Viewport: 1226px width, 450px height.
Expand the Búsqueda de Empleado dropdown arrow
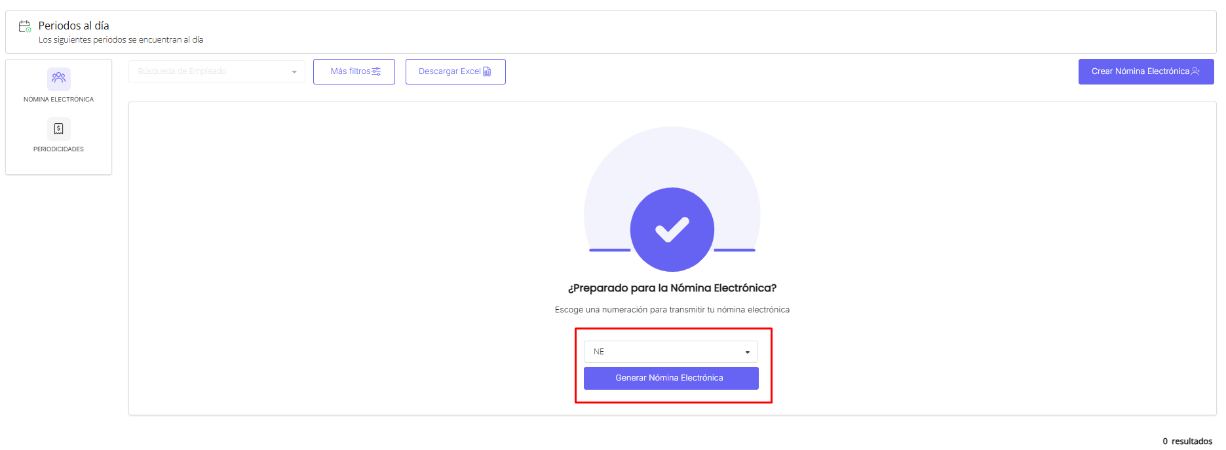pyautogui.click(x=294, y=72)
